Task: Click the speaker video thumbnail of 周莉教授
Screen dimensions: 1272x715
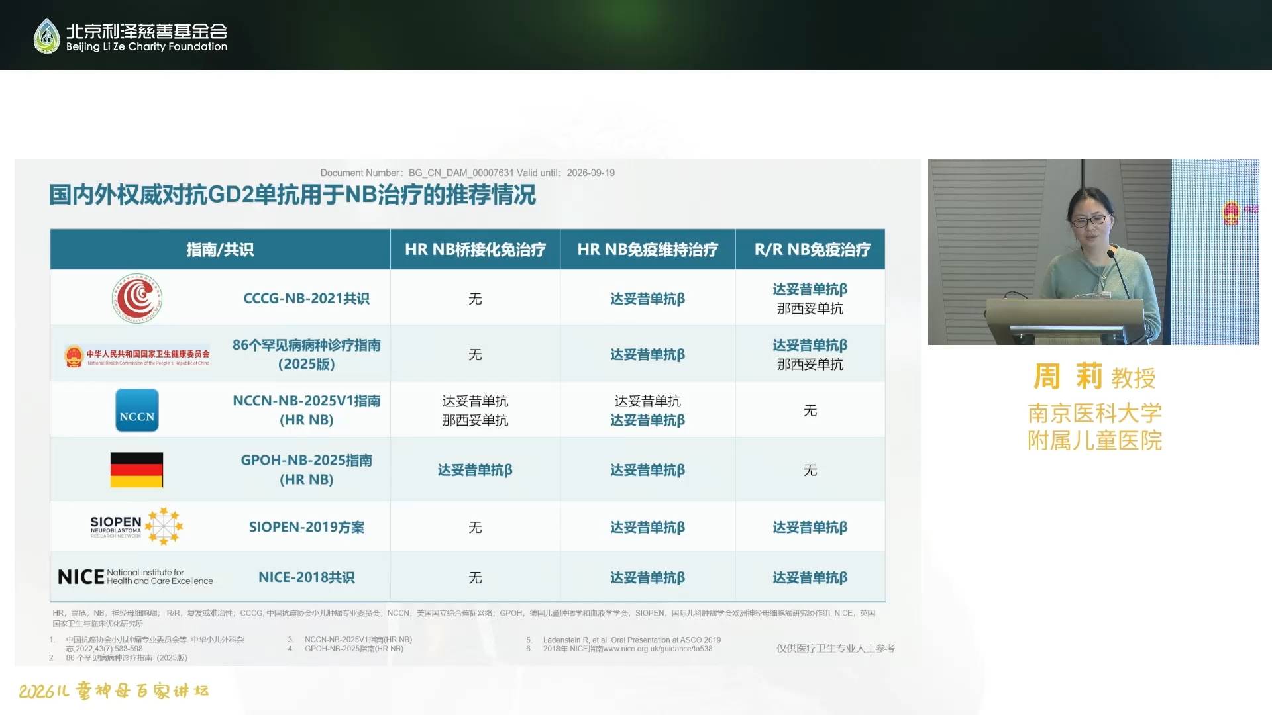Action: click(x=1093, y=252)
